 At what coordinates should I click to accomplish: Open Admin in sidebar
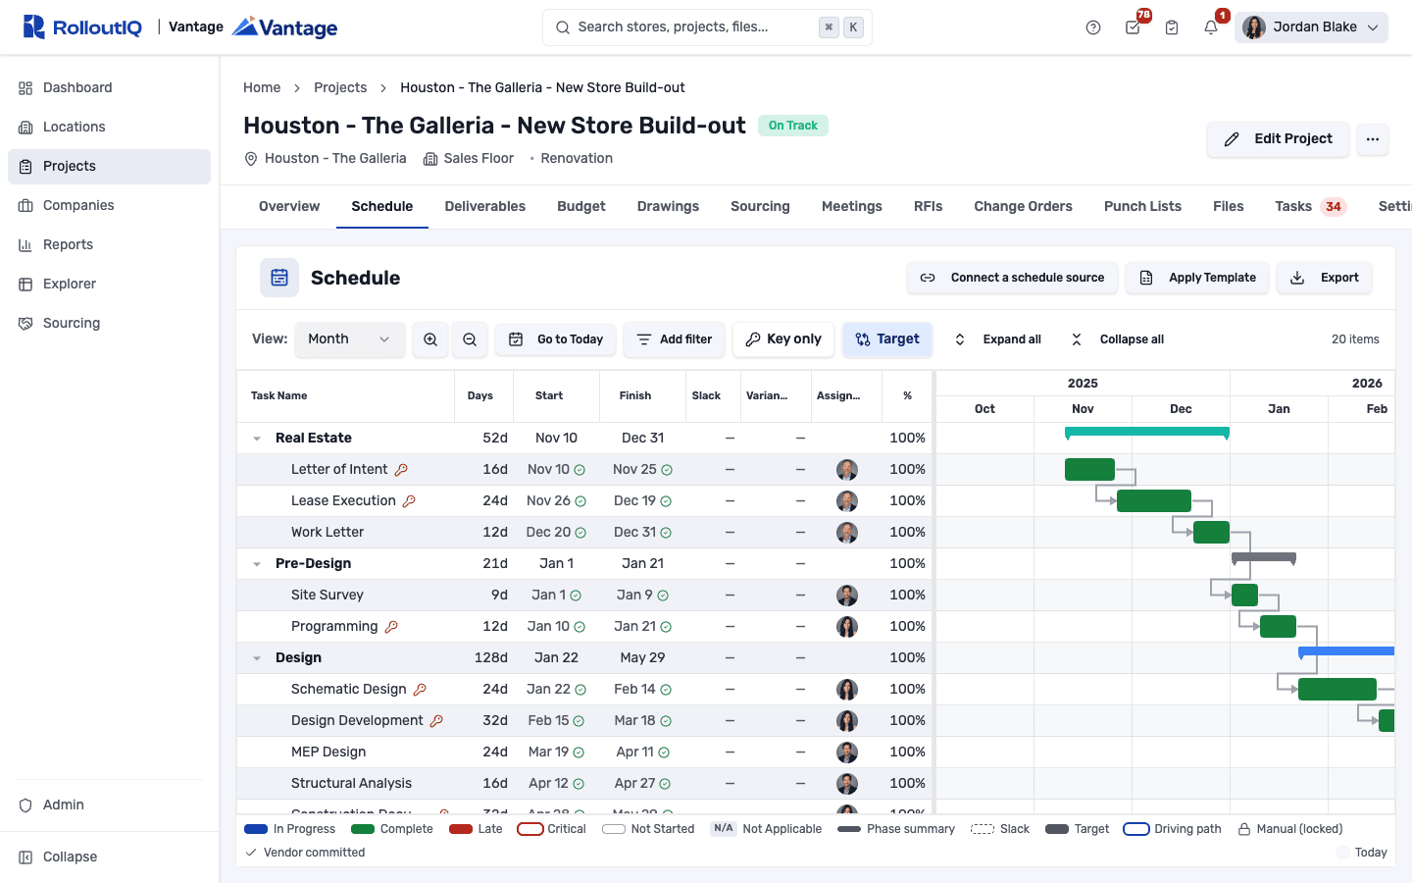coord(109,805)
